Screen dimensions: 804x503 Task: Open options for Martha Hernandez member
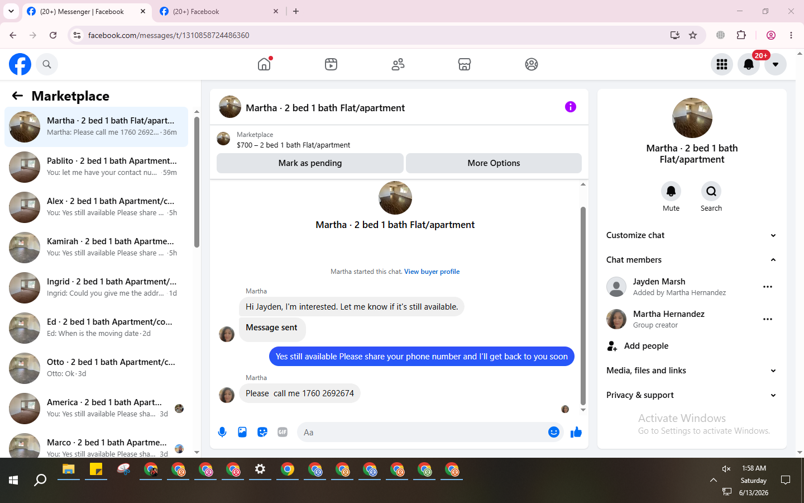point(768,319)
